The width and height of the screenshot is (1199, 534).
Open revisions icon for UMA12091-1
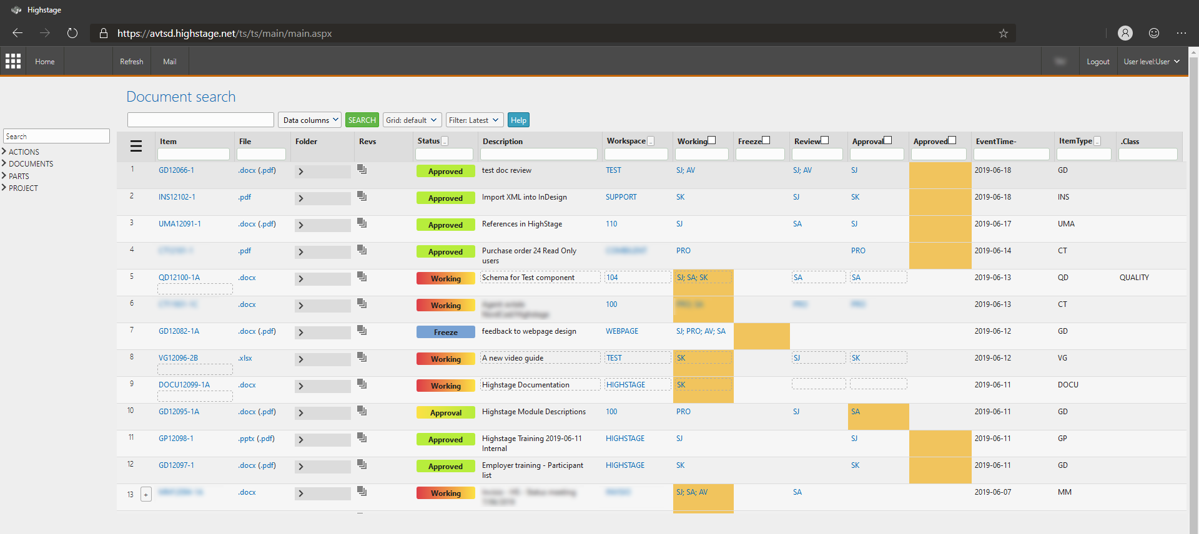tap(362, 223)
